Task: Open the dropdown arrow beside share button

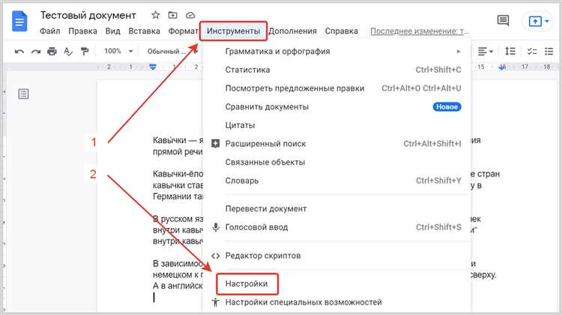Action: (547, 22)
